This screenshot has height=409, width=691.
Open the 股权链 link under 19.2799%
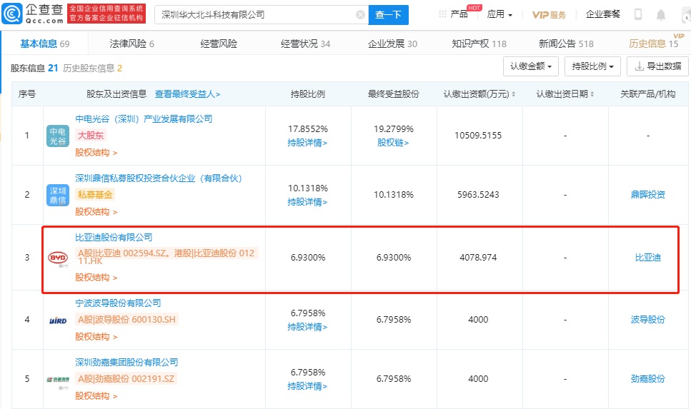point(393,143)
